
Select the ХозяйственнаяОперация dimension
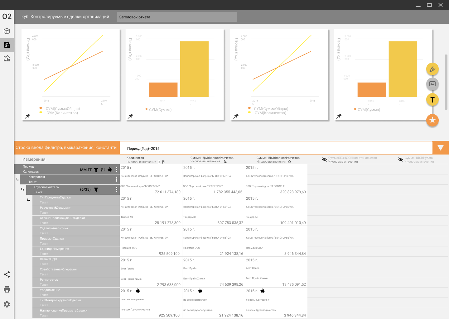click(76, 272)
